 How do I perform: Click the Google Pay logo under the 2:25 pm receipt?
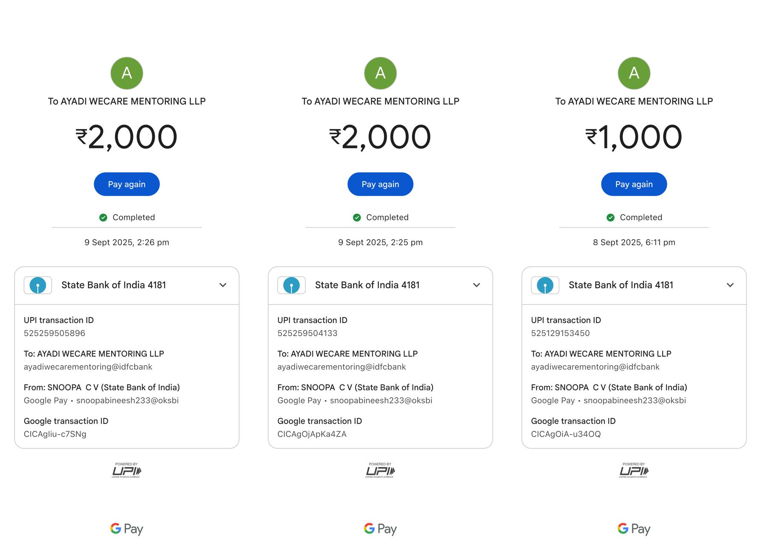pos(380,529)
